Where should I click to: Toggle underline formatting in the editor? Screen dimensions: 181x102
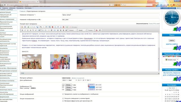28,30
